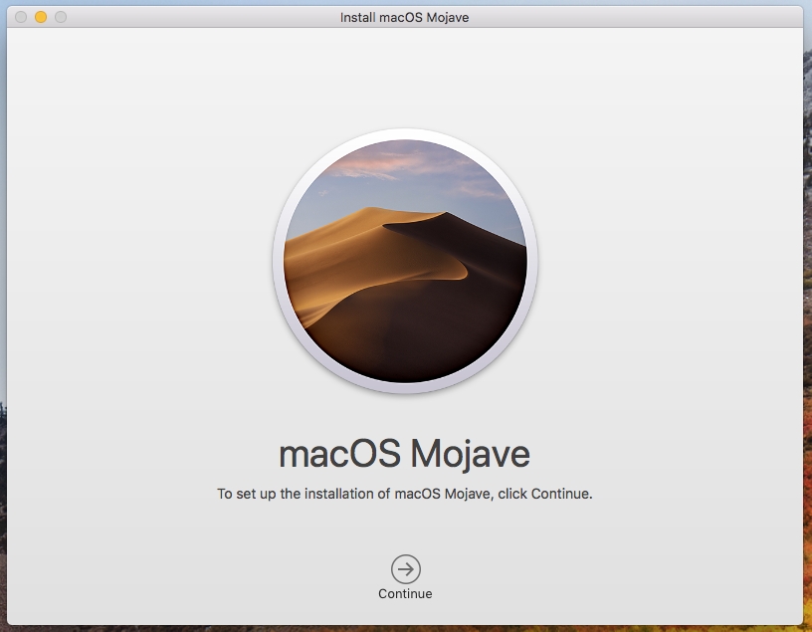Click the Continue label under the arrow

coord(405,593)
